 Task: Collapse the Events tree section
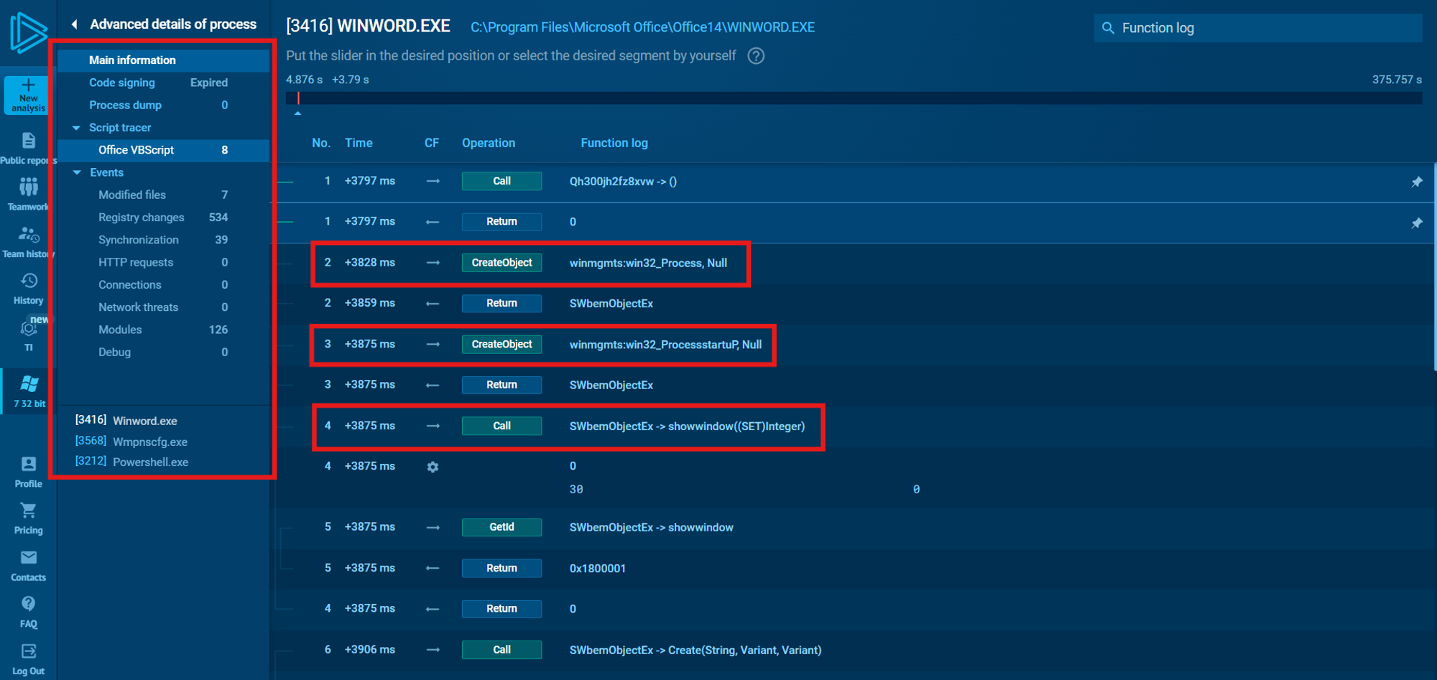tap(76, 173)
